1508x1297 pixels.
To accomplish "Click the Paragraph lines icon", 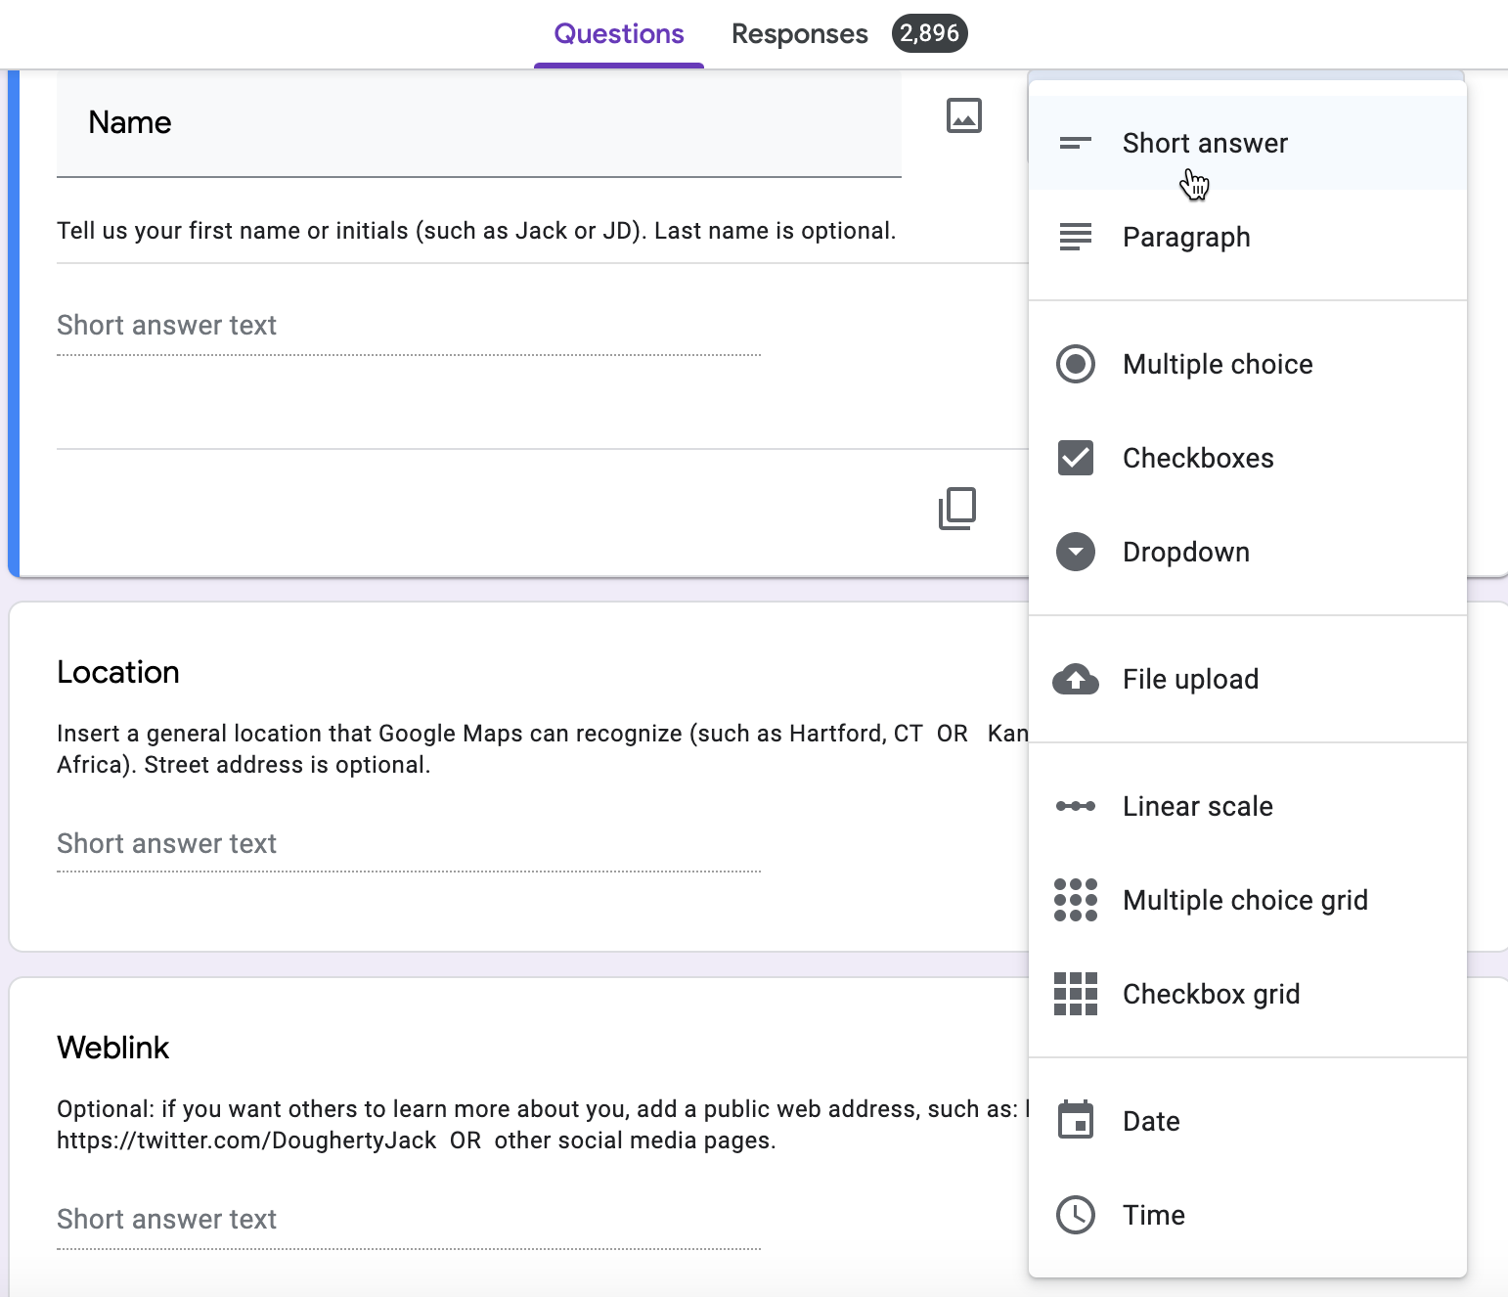I will pos(1076,237).
